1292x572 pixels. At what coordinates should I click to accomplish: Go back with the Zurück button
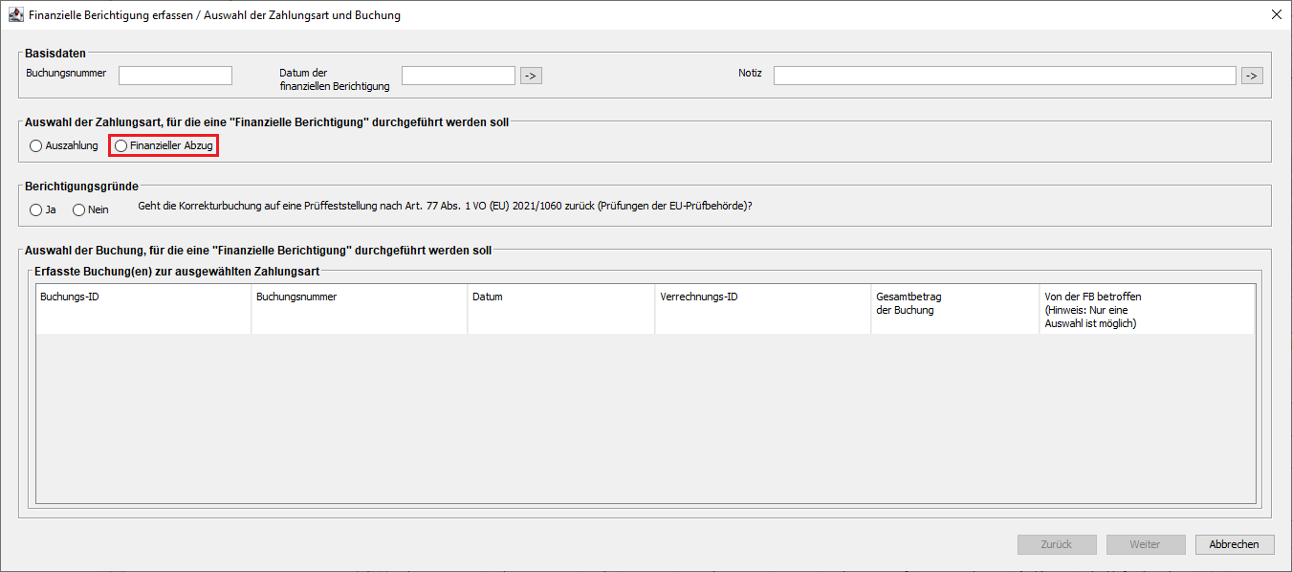pyautogui.click(x=1057, y=544)
